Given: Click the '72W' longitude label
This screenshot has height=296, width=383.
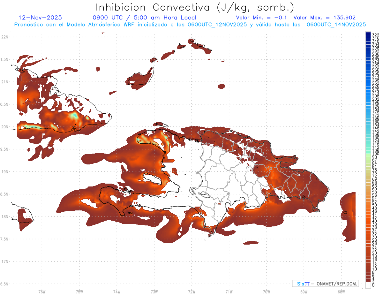Looking at the screenshot, I should pos(191,292).
